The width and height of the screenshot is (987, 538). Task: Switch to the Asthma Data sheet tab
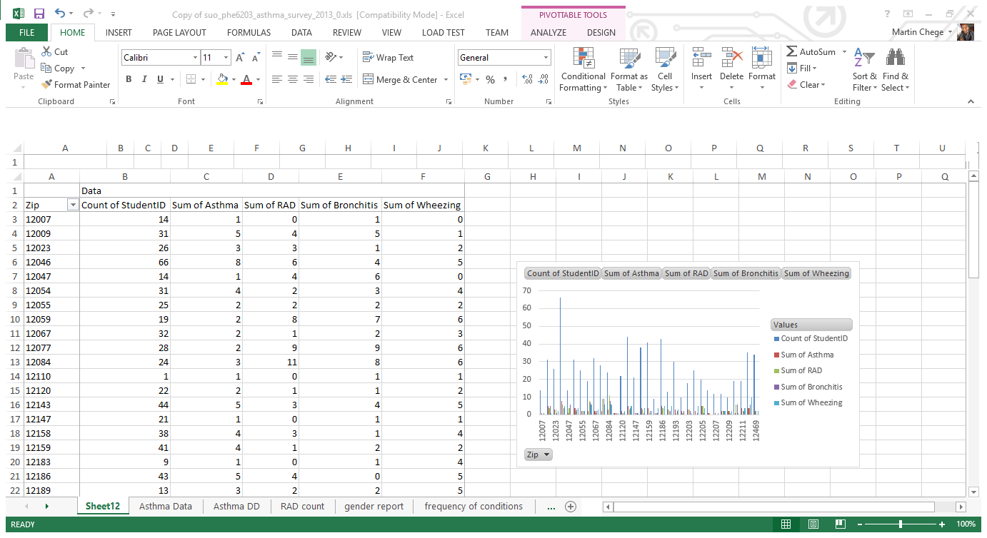point(165,506)
